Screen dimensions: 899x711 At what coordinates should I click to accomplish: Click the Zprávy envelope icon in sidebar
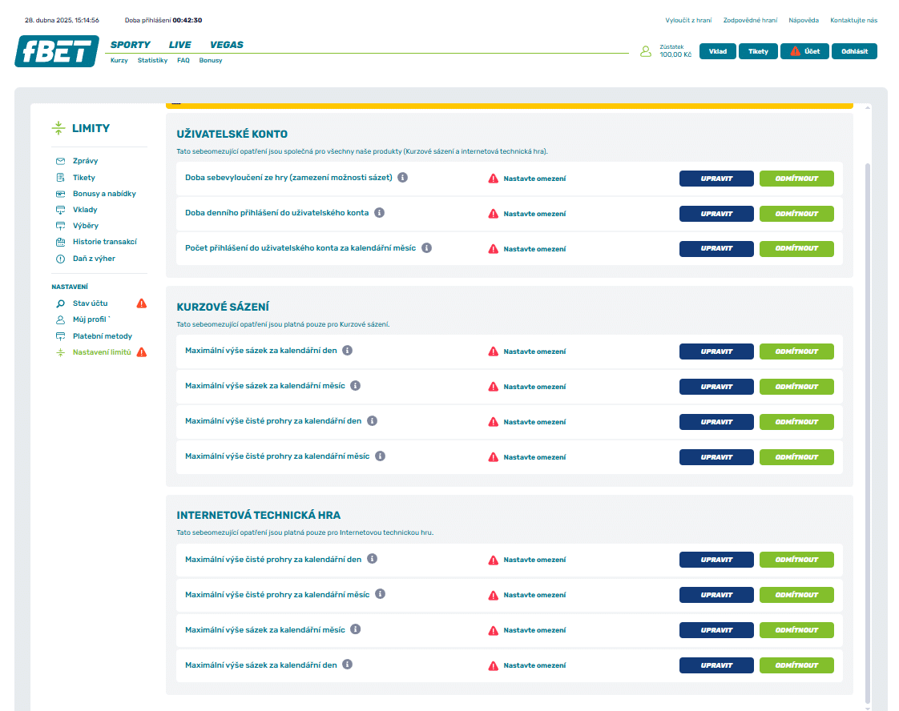pyautogui.click(x=60, y=161)
